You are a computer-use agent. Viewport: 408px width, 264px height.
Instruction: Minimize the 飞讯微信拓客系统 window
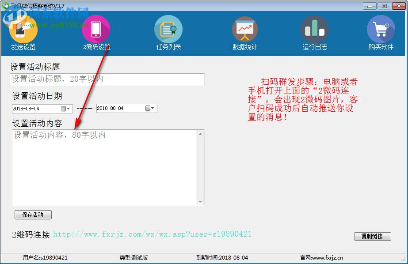(370, 6)
